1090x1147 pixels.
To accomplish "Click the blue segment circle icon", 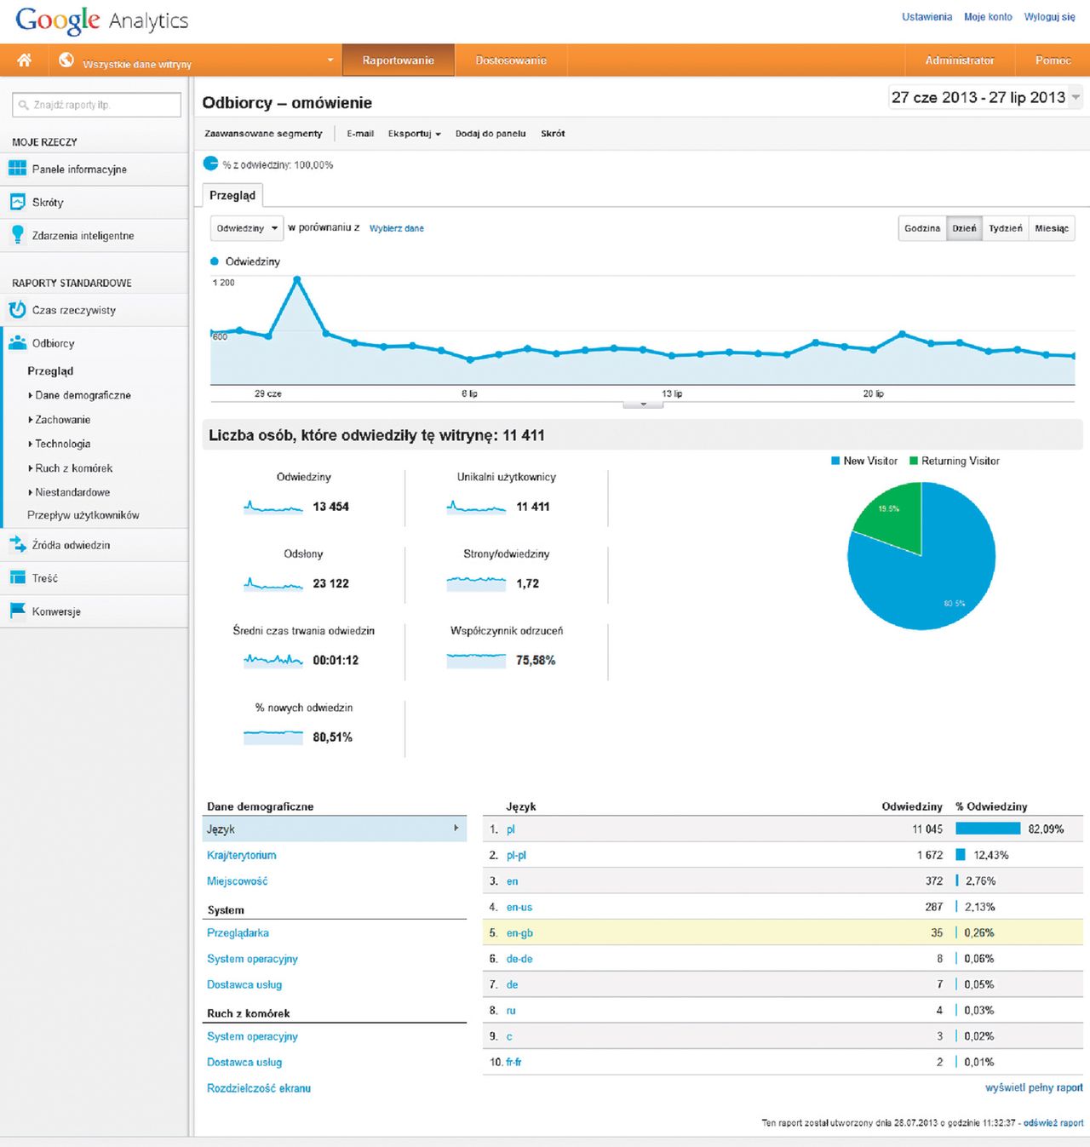I will pyautogui.click(x=210, y=163).
